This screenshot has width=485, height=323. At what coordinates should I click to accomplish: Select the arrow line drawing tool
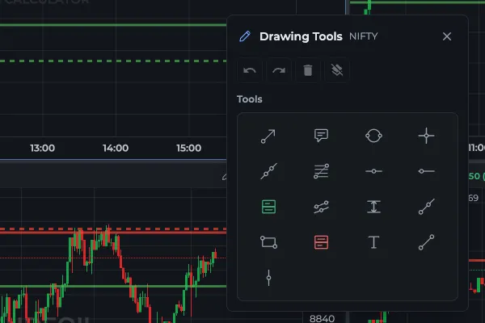pos(268,136)
